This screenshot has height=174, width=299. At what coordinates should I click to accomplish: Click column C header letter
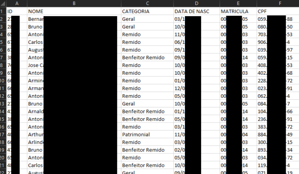pyautogui.click(x=147, y=3)
